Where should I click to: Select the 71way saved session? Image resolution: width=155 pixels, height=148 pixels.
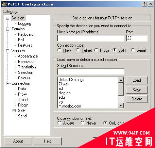click(x=88, y=84)
